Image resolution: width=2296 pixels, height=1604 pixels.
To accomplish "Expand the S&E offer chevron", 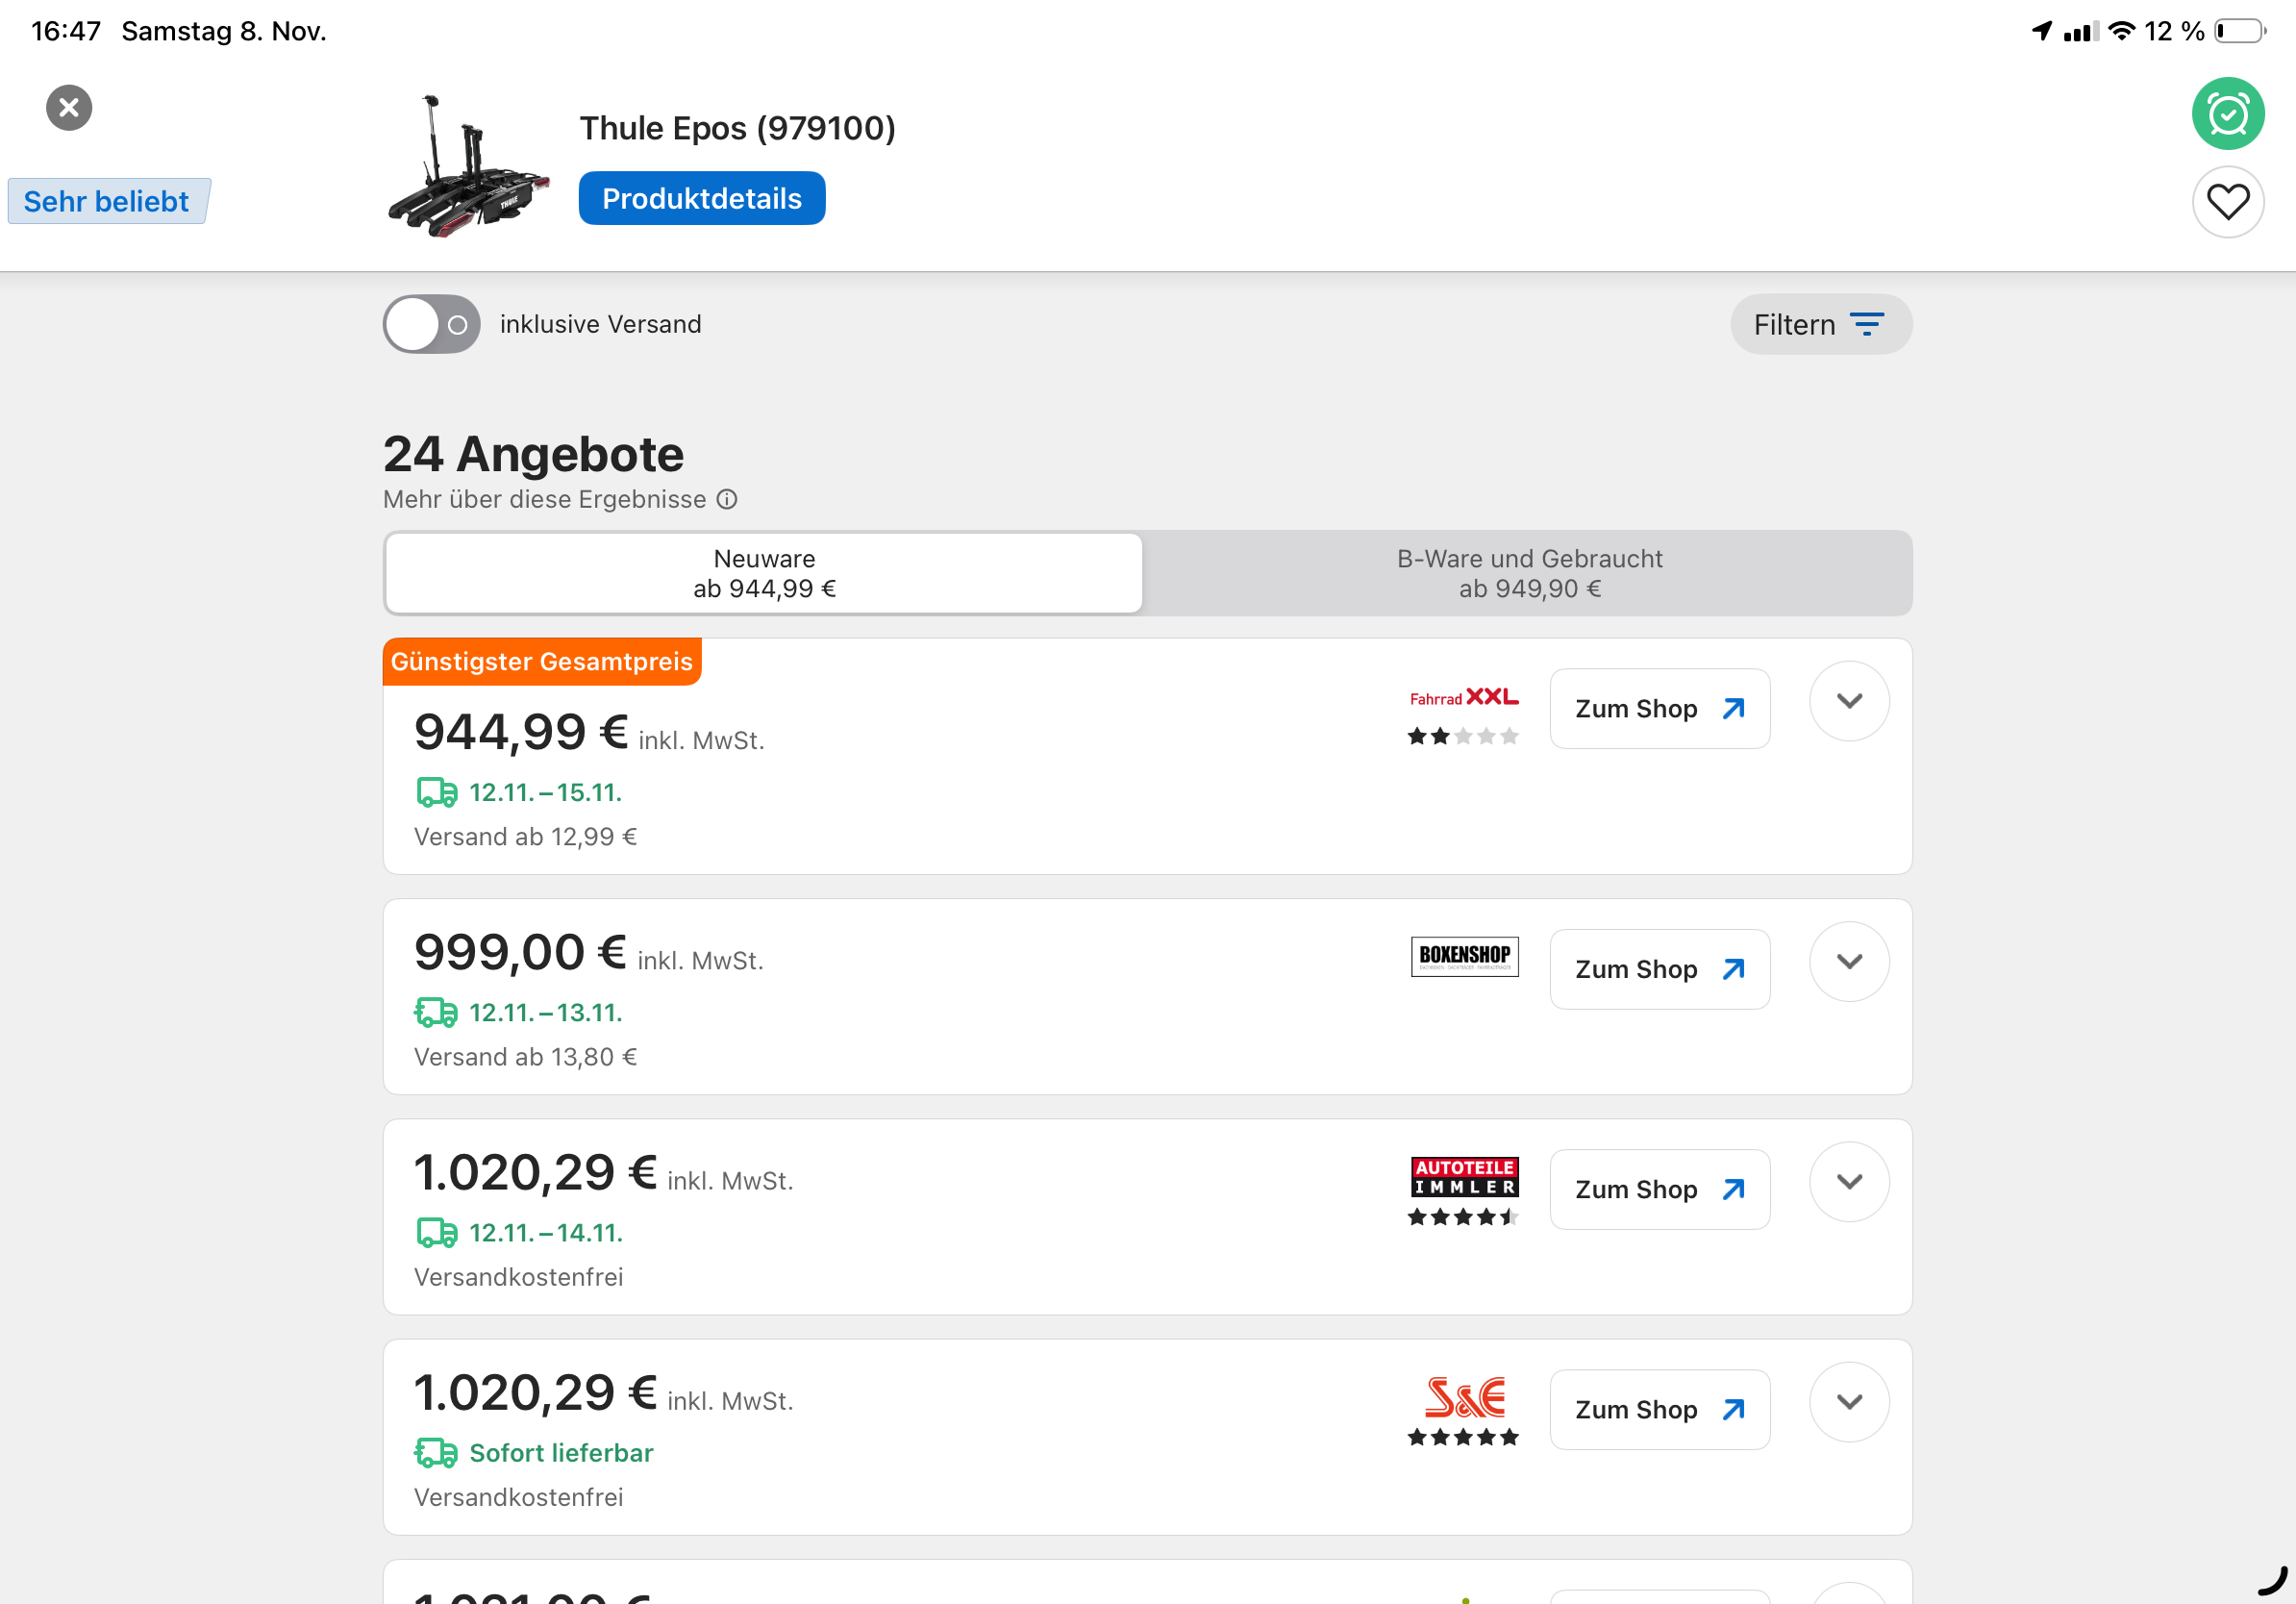I will 1848,1401.
